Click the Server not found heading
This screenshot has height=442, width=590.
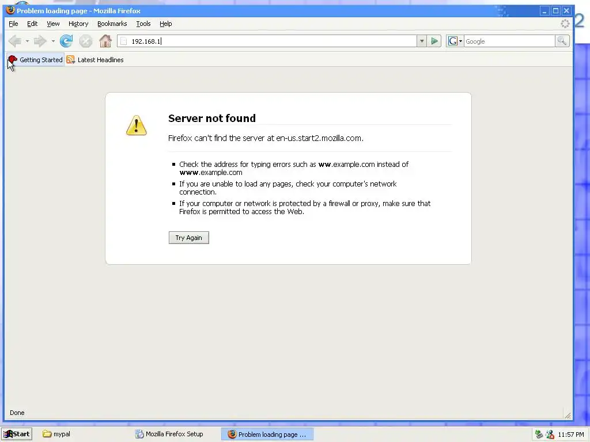click(x=212, y=119)
